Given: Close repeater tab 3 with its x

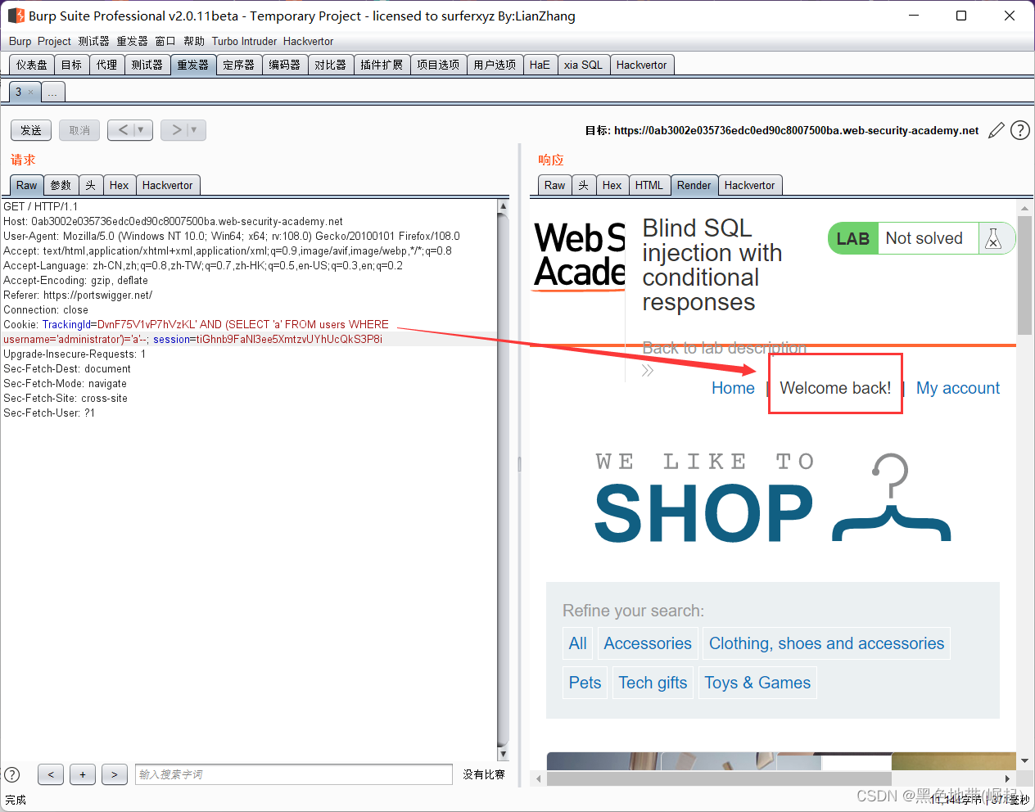Looking at the screenshot, I should tap(31, 92).
